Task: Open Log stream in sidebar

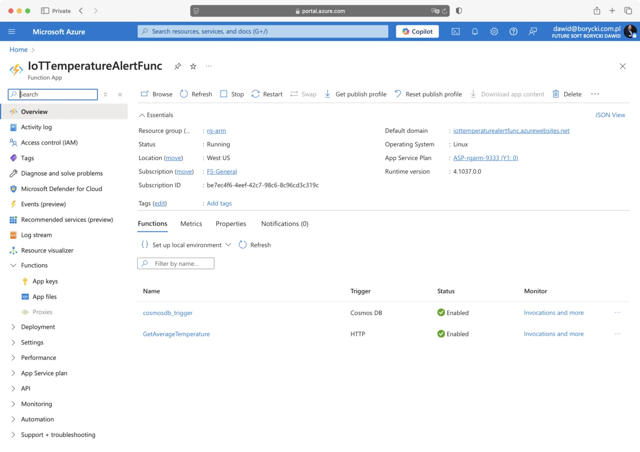Action: point(36,235)
